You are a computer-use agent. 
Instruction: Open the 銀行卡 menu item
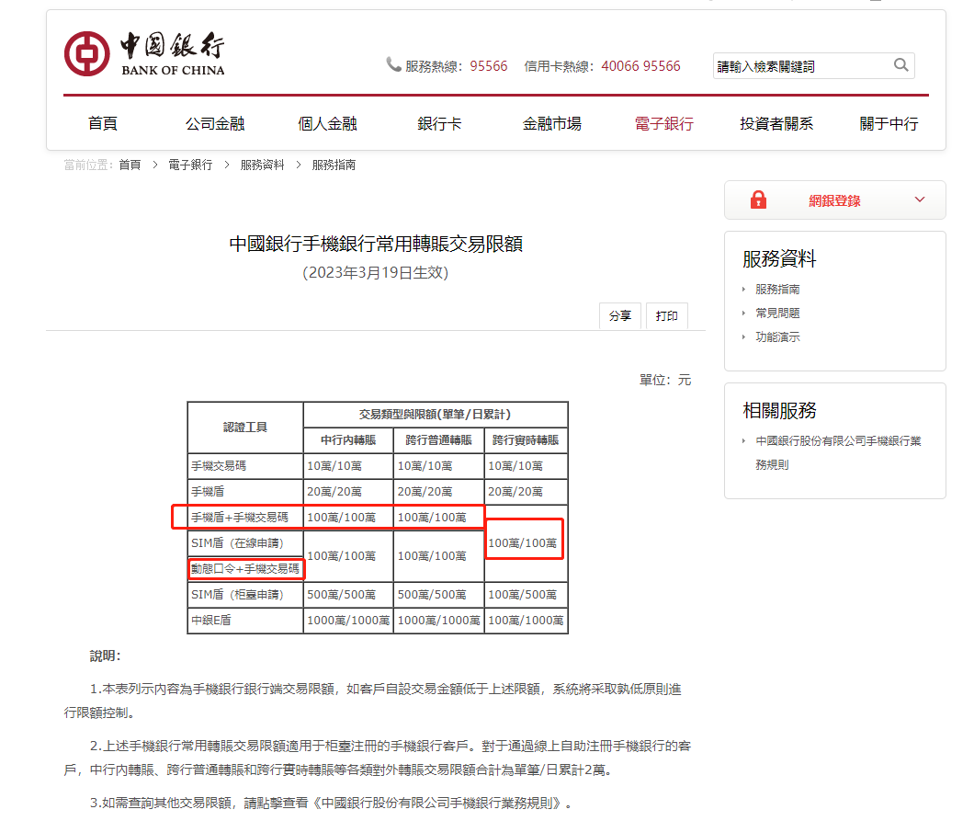point(438,122)
